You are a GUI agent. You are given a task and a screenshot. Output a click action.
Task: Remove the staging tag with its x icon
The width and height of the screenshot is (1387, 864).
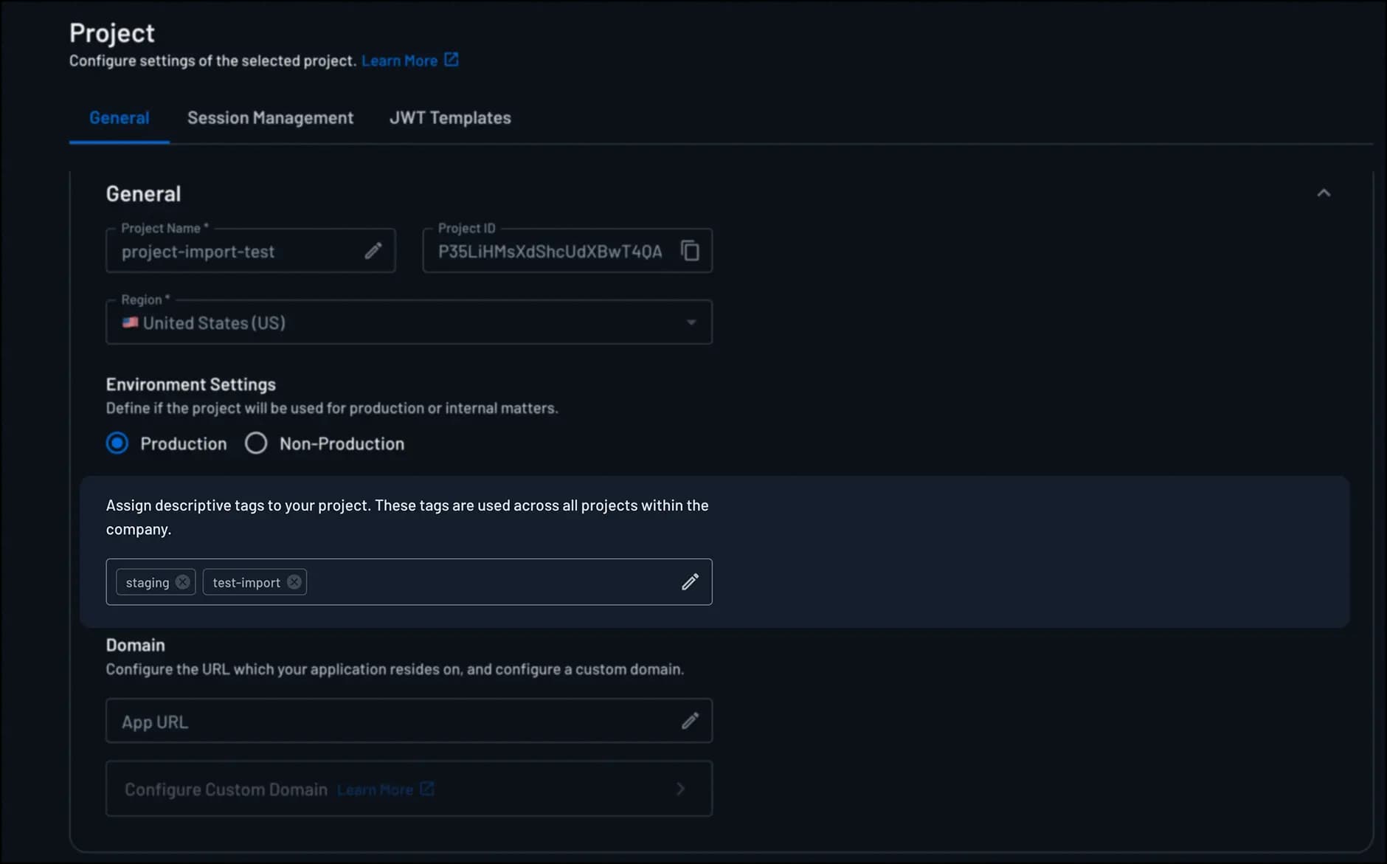[183, 582]
